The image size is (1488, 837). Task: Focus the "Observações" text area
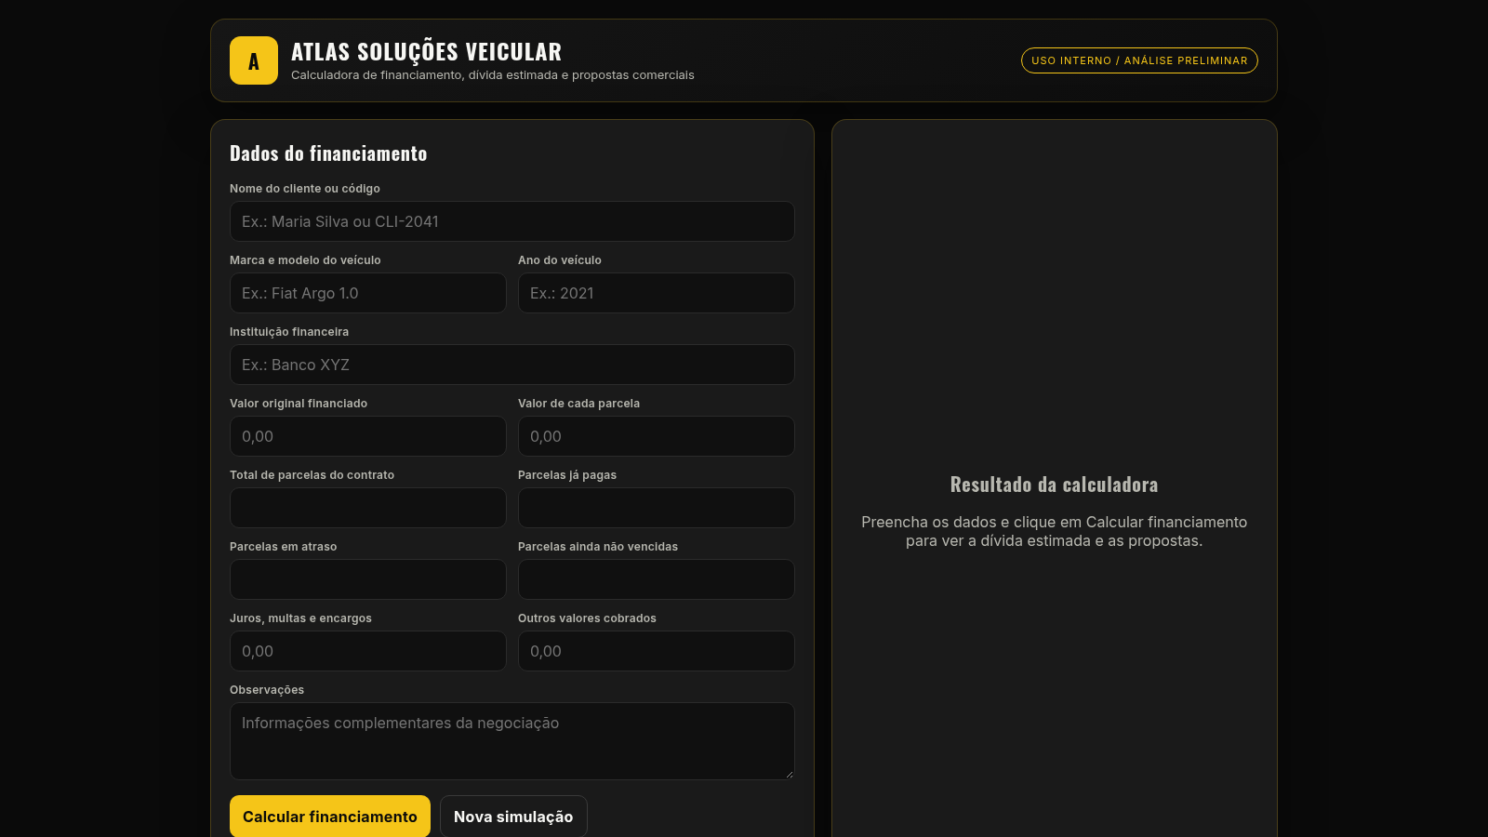coord(512,741)
